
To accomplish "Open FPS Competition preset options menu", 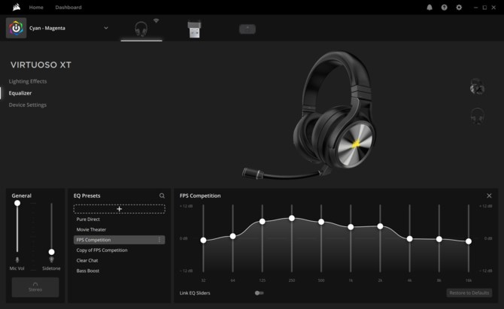I will [159, 240].
